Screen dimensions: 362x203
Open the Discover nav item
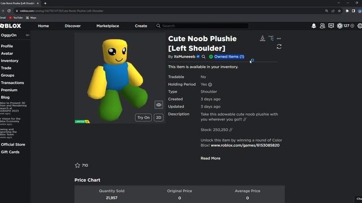coord(72,26)
